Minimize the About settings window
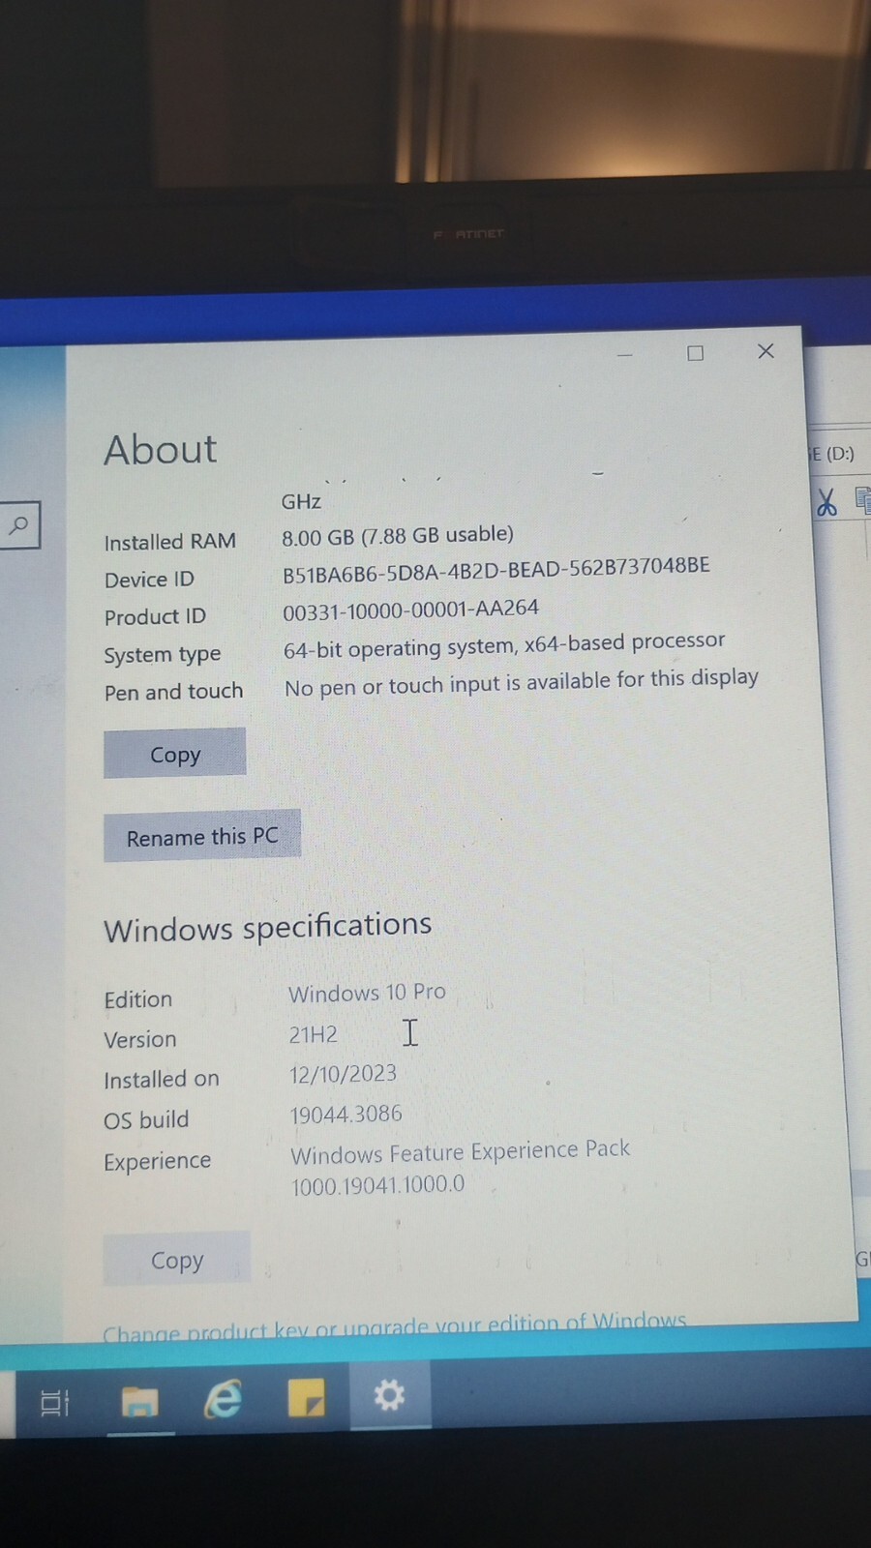871x1548 pixels. (625, 355)
